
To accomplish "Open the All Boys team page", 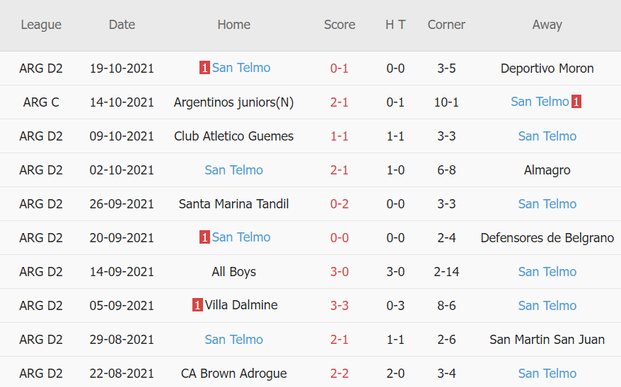I will pos(233,272).
